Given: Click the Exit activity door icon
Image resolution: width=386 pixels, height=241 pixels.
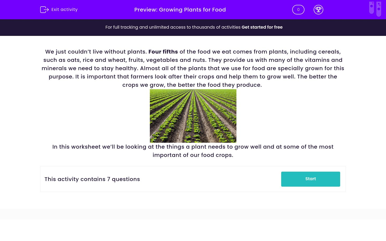Looking at the screenshot, I should tap(44, 10).
